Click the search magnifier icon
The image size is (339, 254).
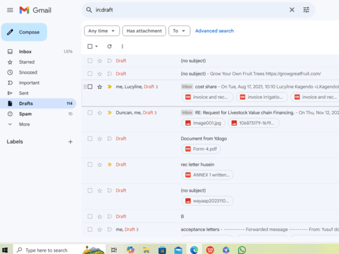pos(89,10)
